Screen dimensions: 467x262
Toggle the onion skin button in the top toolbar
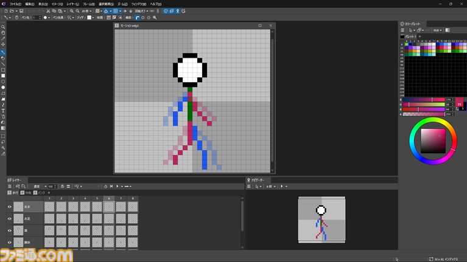point(106,11)
